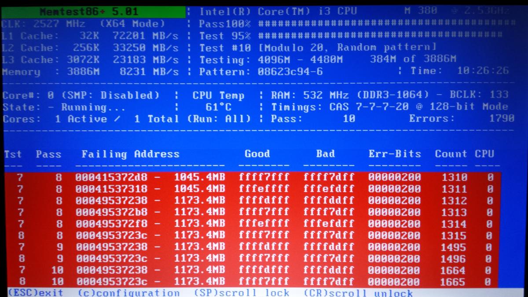Screen dimensions: 528x297
Task: Click error count value 1311
Action: [x=454, y=189]
